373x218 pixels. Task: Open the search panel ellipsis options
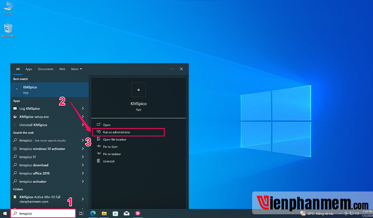coord(172,69)
